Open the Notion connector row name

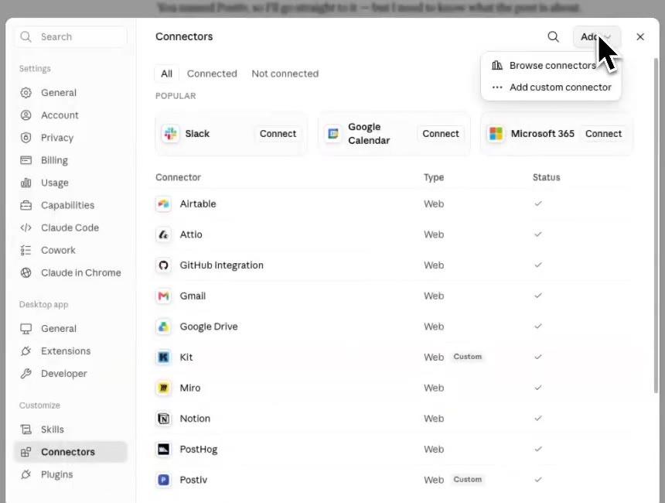click(195, 419)
